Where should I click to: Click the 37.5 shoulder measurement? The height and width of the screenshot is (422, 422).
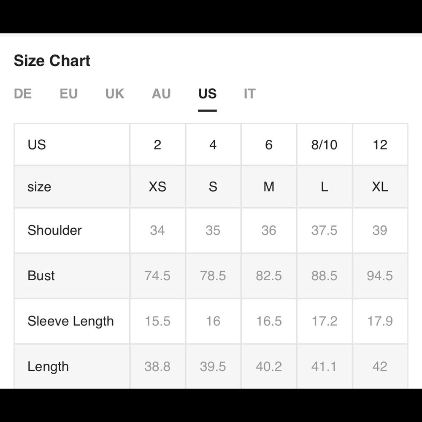pyautogui.click(x=324, y=230)
